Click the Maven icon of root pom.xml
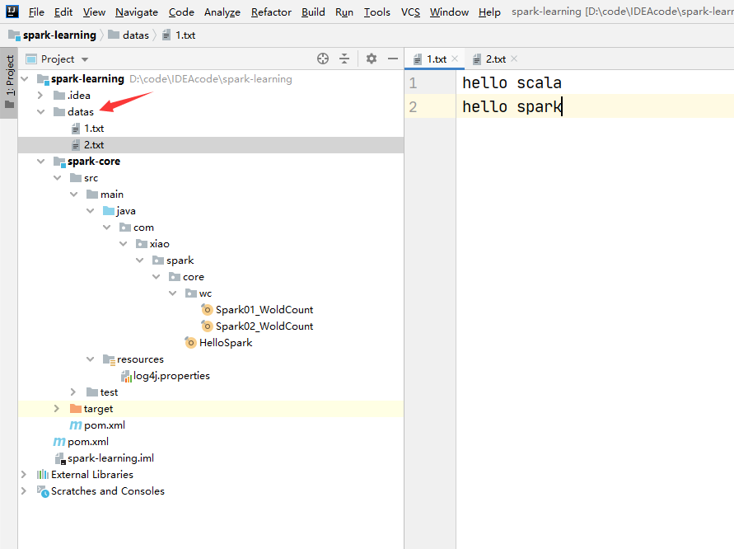 [59, 442]
